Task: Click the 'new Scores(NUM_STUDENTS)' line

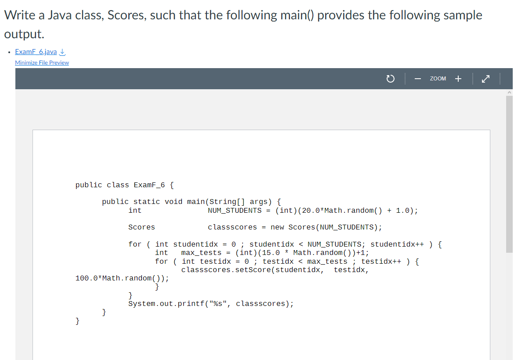Action: [294, 227]
